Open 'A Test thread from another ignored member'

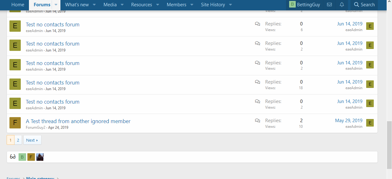[x=78, y=121]
